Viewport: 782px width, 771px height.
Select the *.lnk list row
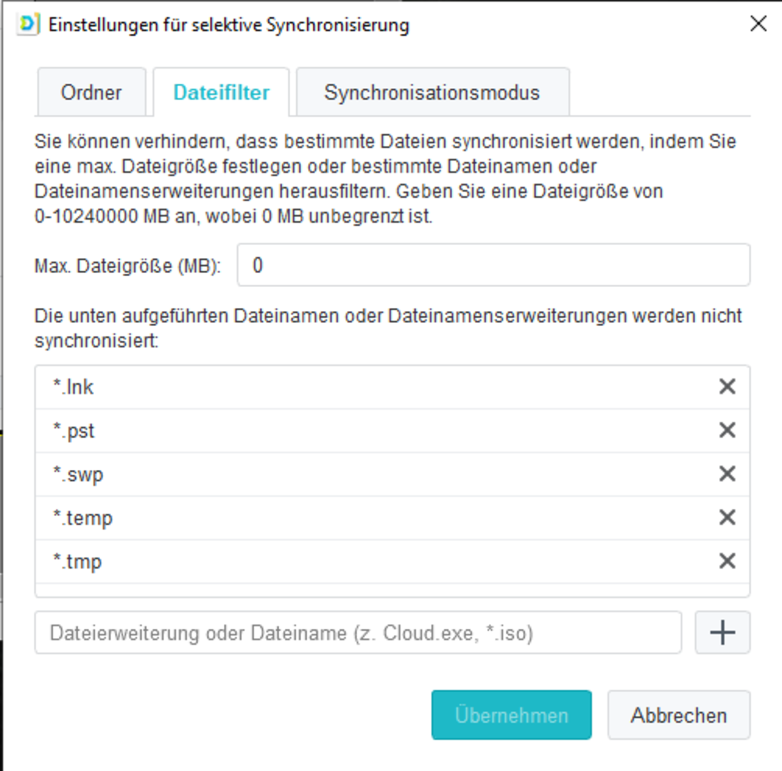[392, 387]
